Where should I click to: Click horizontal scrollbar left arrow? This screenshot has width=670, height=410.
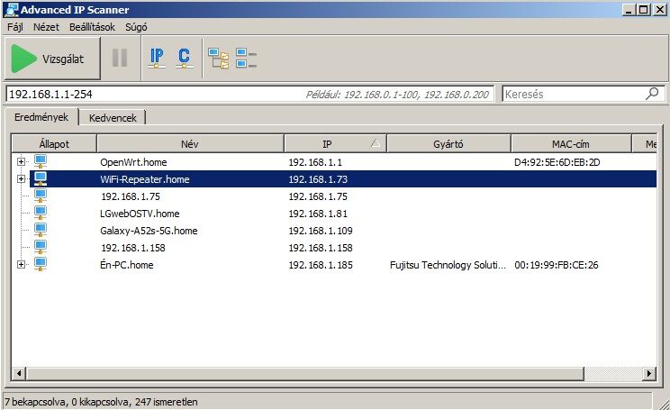(x=19, y=373)
